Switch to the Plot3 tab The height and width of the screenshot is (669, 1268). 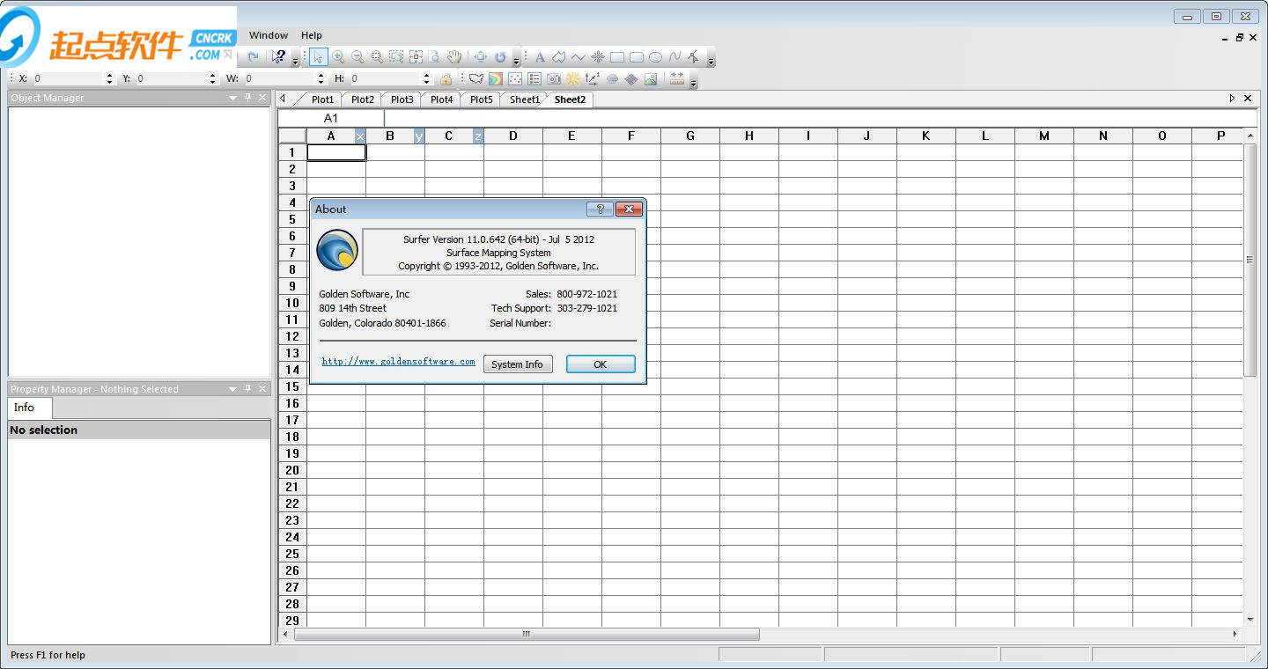[402, 99]
